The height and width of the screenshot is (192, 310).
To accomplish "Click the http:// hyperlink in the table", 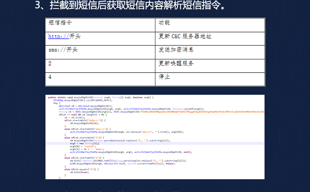I will coord(58,36).
